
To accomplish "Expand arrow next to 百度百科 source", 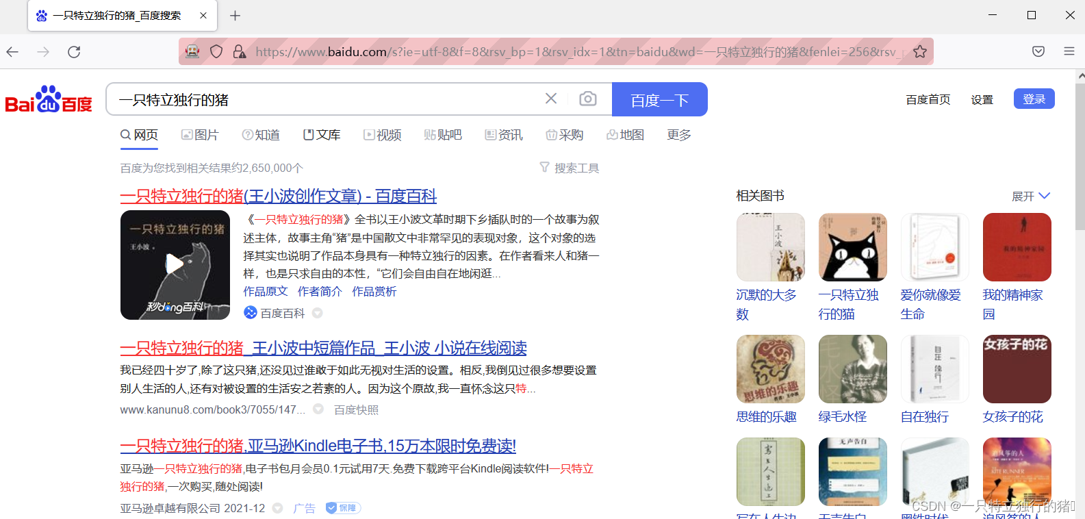I will pos(318,313).
